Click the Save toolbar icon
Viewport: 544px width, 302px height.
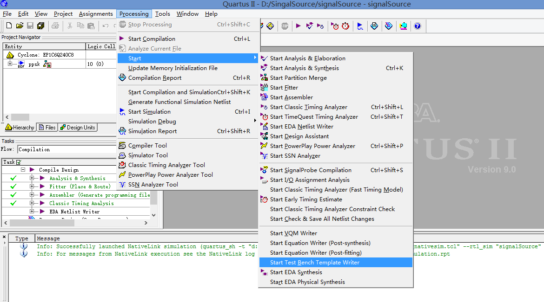(x=30, y=26)
